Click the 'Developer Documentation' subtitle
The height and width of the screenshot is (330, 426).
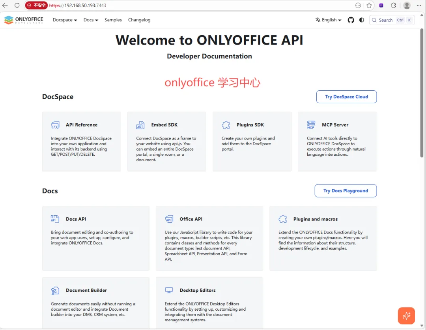pyautogui.click(x=209, y=56)
